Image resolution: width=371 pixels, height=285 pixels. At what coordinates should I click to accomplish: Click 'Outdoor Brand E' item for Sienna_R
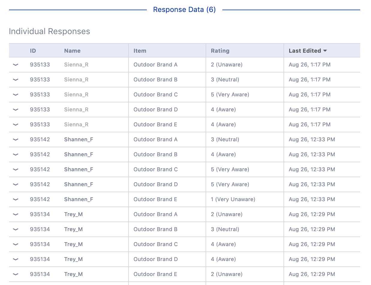(155, 125)
